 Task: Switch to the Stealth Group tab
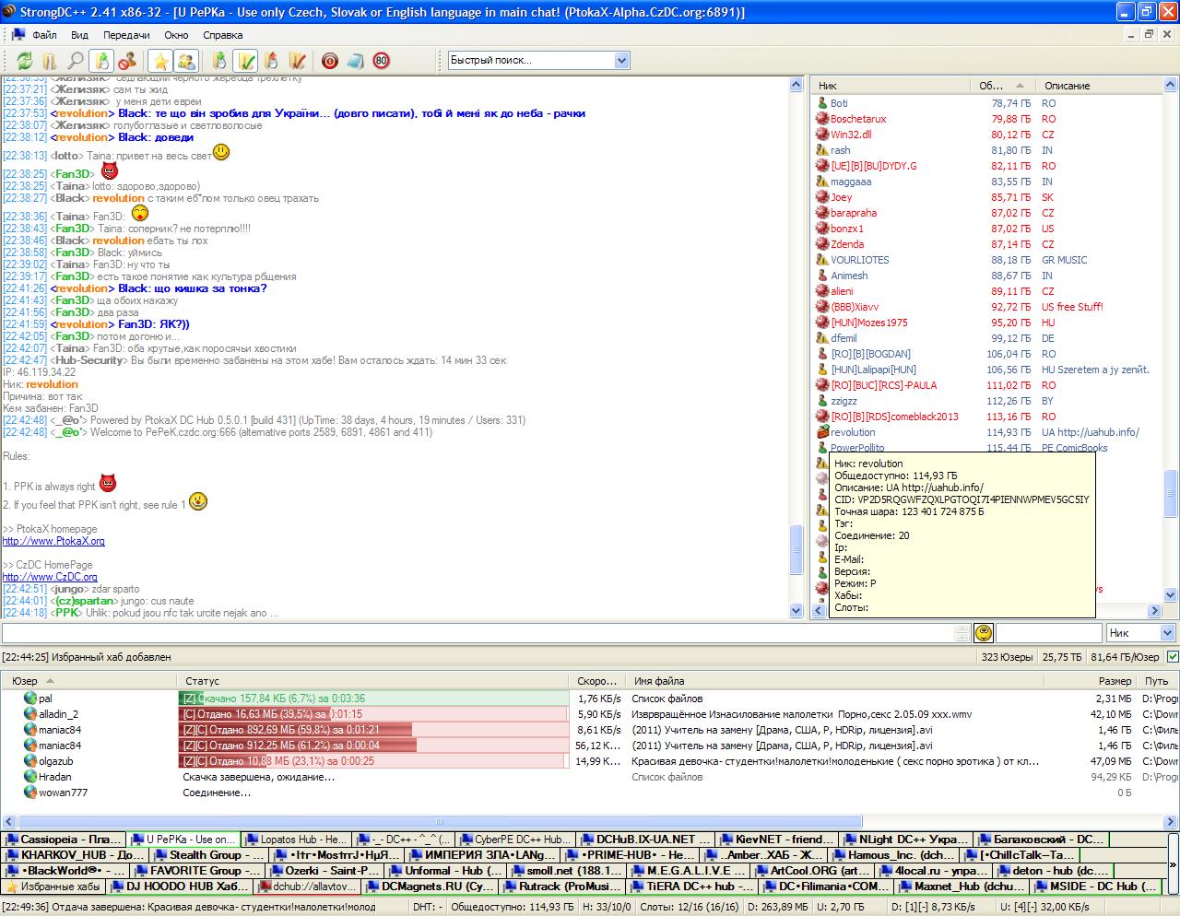[208, 855]
